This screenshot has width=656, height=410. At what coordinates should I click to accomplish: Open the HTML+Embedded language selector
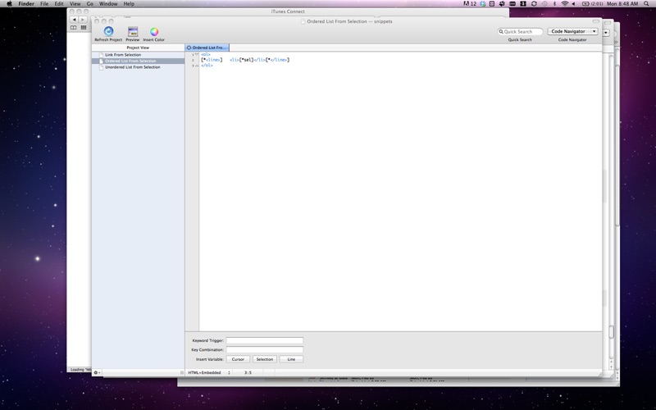(x=208, y=372)
